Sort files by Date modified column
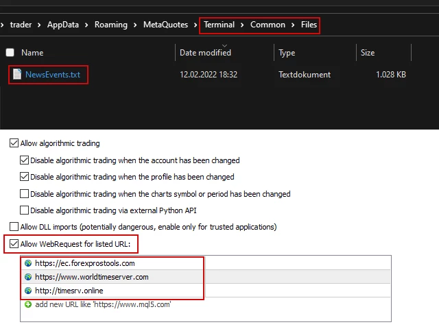The height and width of the screenshot is (329, 439). coord(205,53)
